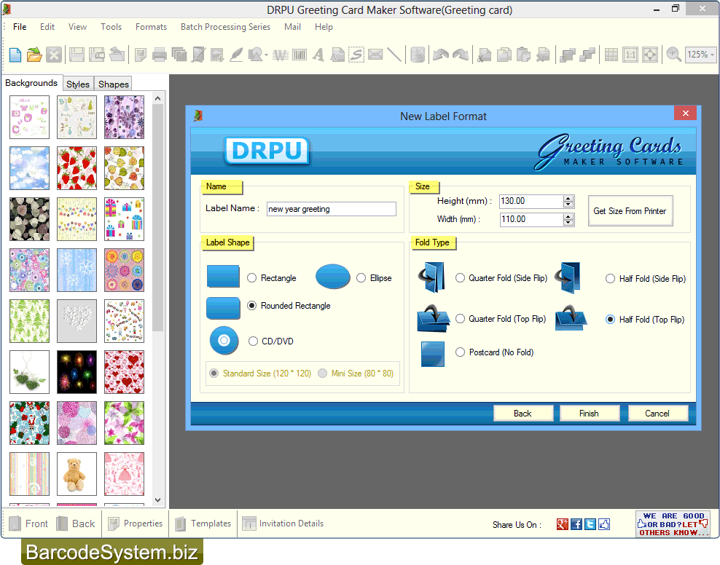Click the paste clipboard icon
Viewport: 720px width, 565px height.
(x=523, y=55)
